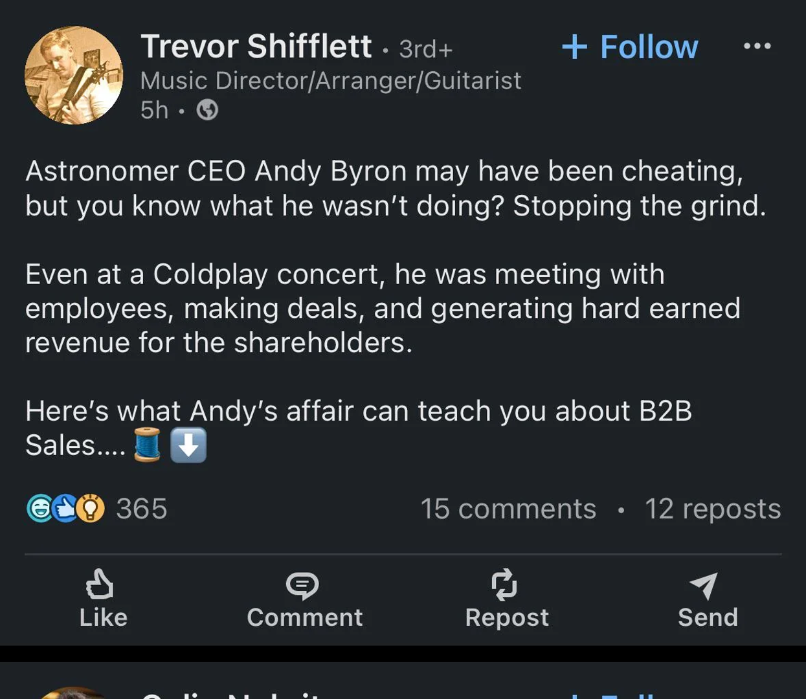
Task: Click the thread spool emoji
Action: (148, 445)
